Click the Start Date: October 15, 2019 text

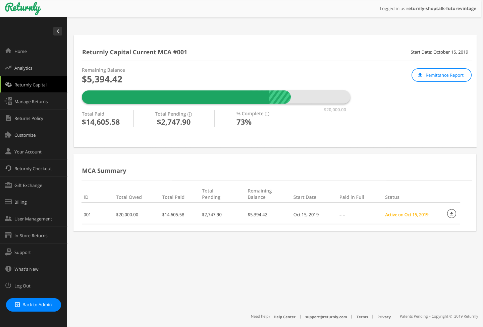tap(439, 52)
